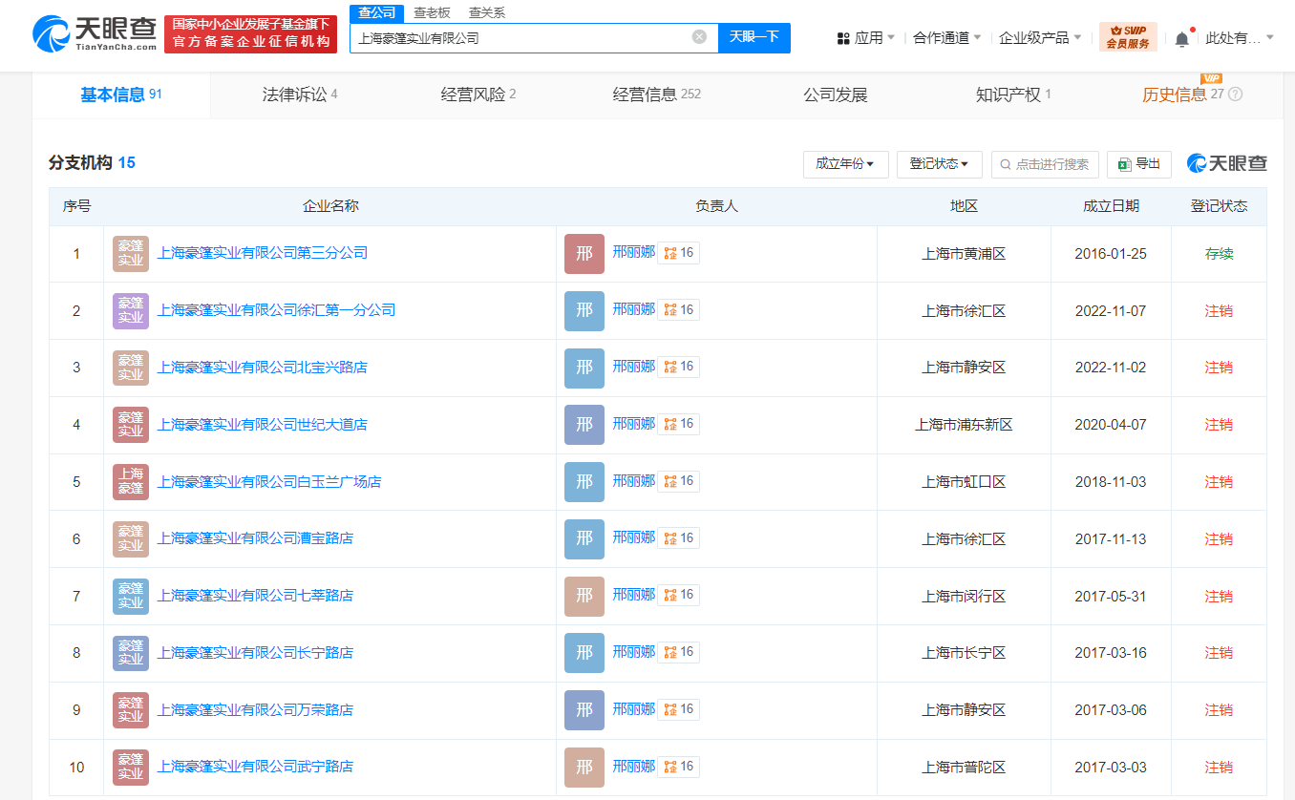Screen dimensions: 1295x800
Task: Click 邢丽娜 name in 万荣路店 row
Action: (x=634, y=709)
